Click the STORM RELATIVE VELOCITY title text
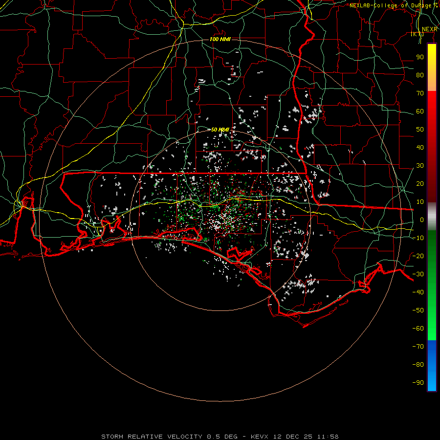 coord(152,437)
